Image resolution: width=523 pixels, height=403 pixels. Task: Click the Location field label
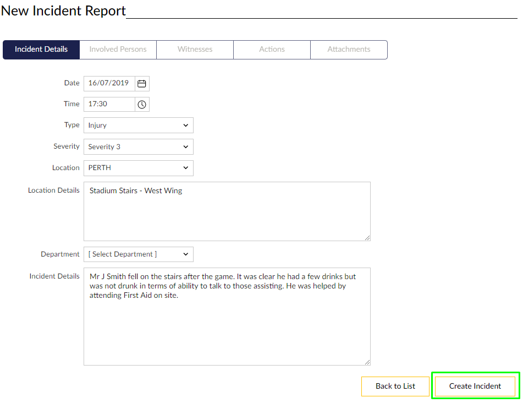pos(65,167)
